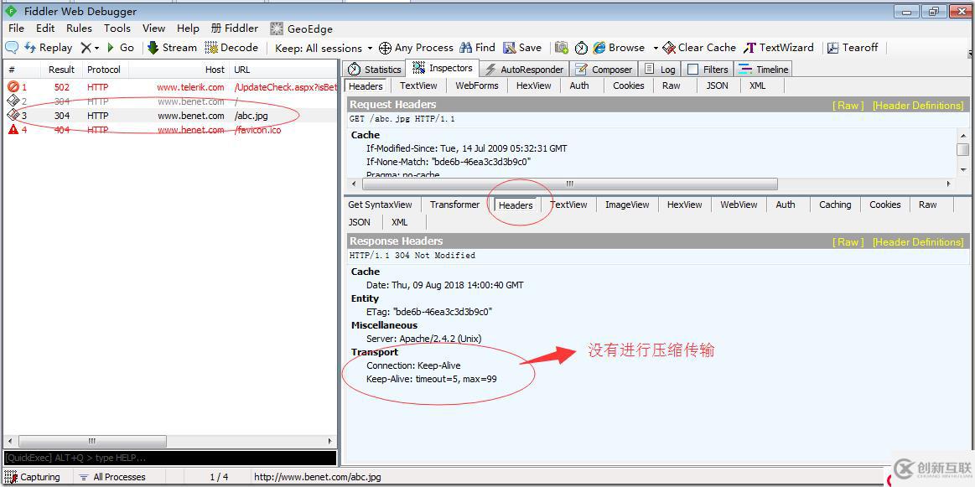Screen dimensions: 975x487
Task: Open the TextWizard tool
Action: [x=750, y=48]
